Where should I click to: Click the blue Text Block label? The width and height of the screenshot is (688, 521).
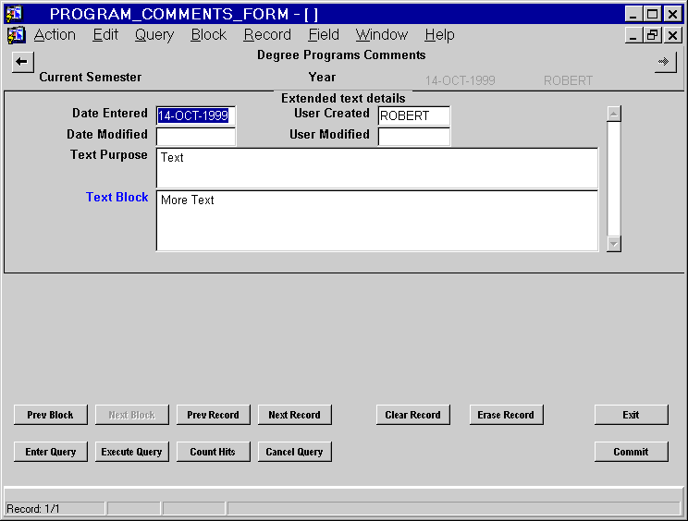coord(117,197)
